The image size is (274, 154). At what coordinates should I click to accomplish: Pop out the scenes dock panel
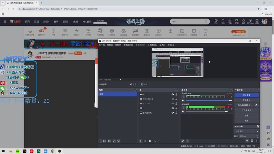[x=136, y=90]
